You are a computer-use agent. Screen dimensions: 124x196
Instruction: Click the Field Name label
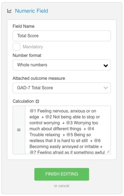coord(24,26)
